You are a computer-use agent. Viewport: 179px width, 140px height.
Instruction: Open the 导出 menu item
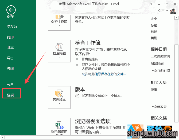pos(10,58)
